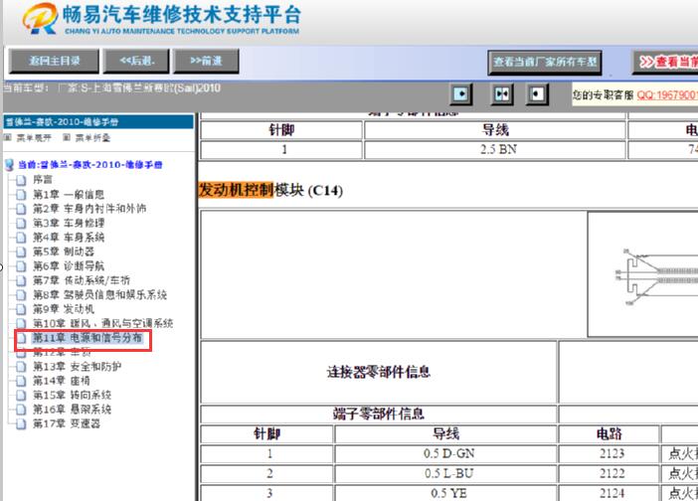Viewport: 698px width, 501px height.
Task: Click the page icon of 第10章 暖风、通风与空调系统
Action: click(21, 323)
